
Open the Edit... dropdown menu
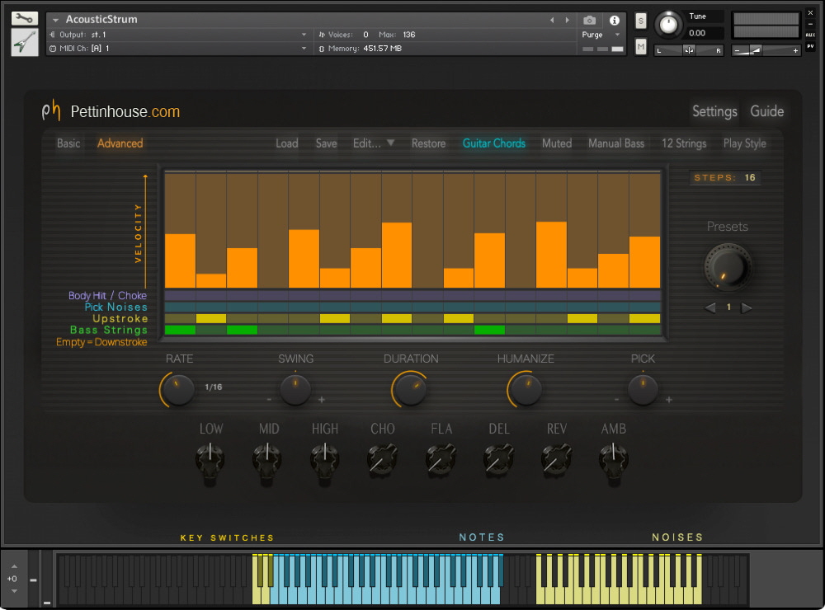tap(373, 143)
